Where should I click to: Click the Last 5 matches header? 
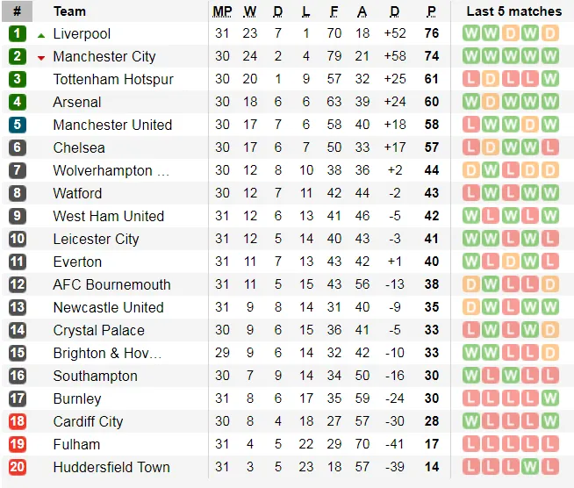pos(513,11)
